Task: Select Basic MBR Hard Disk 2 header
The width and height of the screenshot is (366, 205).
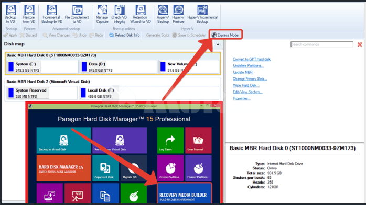Action: [48, 82]
